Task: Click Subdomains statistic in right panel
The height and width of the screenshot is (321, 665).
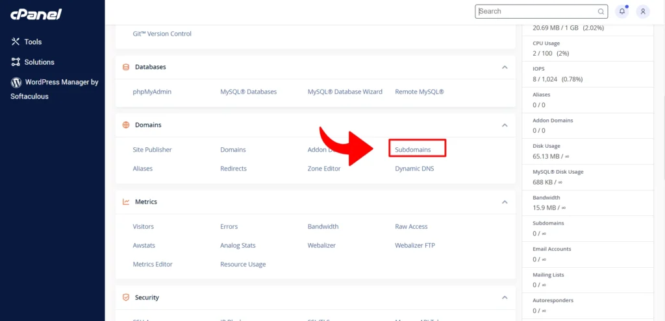Action: [548, 222]
